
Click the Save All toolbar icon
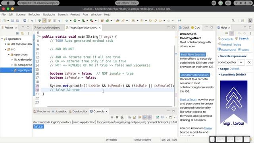(17, 21)
